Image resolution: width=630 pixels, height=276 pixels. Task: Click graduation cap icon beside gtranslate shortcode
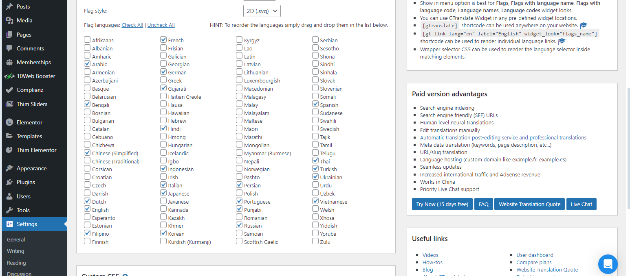[584, 26]
